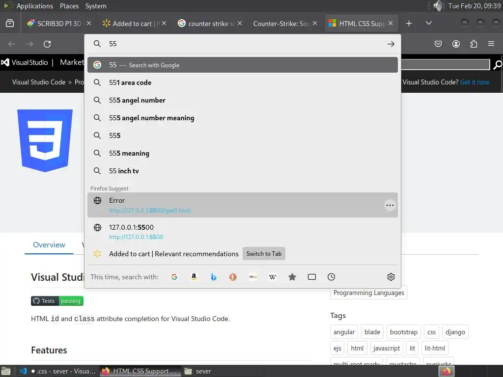Image resolution: width=503 pixels, height=377 pixels.
Task: Close the HTML CSS Support tab
Action: pyautogui.click(x=391, y=23)
